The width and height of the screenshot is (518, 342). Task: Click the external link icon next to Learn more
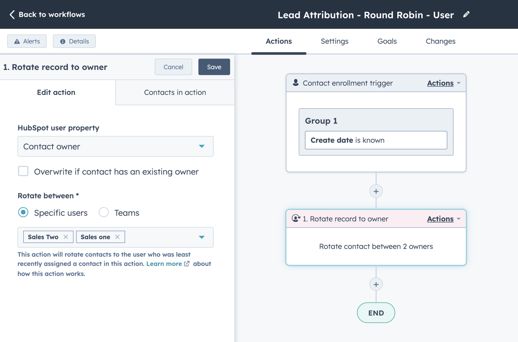tap(186, 264)
